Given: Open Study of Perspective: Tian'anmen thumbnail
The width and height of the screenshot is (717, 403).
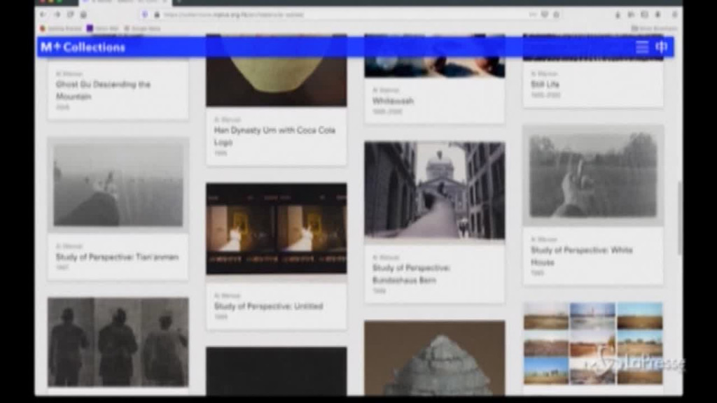Looking at the screenshot, I should [x=118, y=185].
